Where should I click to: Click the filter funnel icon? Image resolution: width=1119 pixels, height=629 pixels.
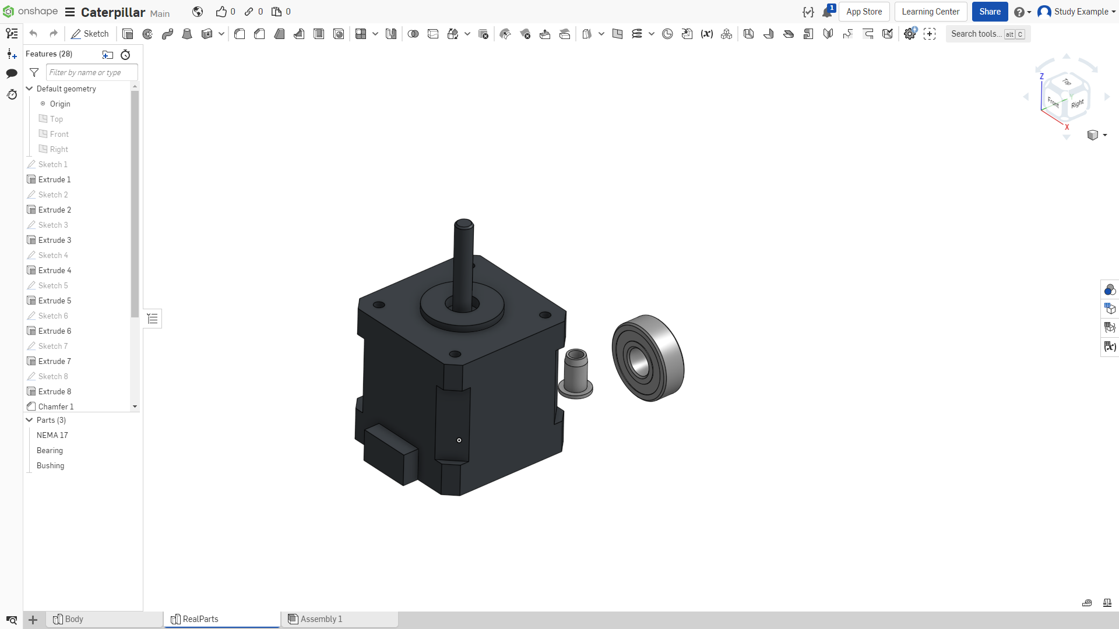(x=34, y=72)
